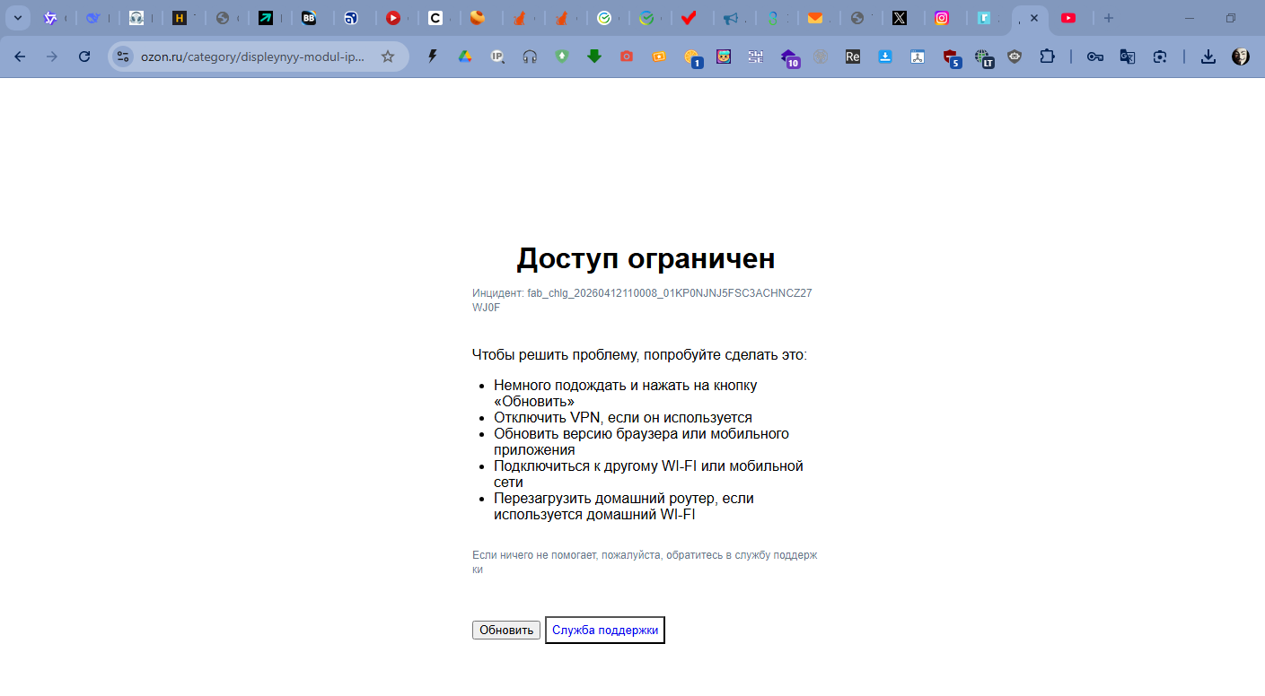Open the Extensions puzzle-piece menu

[x=1047, y=57]
